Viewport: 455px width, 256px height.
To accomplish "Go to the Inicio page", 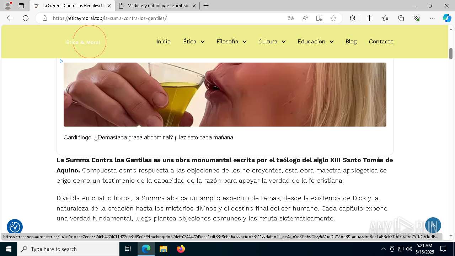I will point(164,42).
